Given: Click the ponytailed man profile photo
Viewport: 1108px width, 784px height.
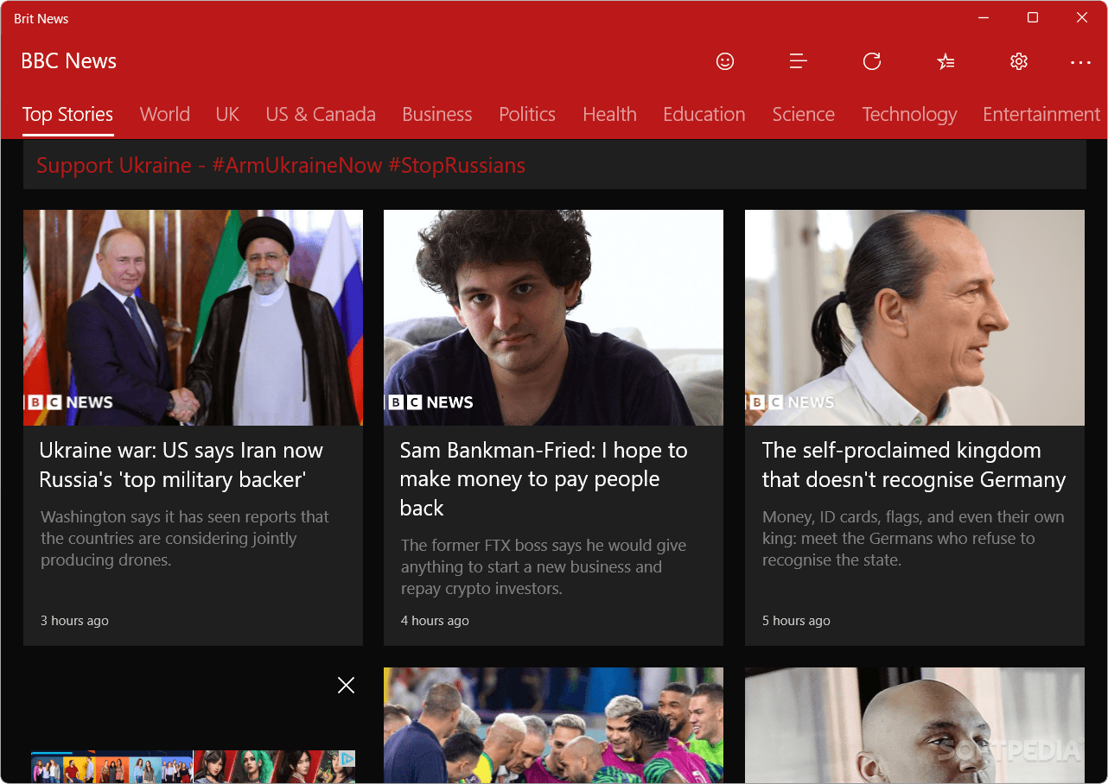Looking at the screenshot, I should click(914, 318).
